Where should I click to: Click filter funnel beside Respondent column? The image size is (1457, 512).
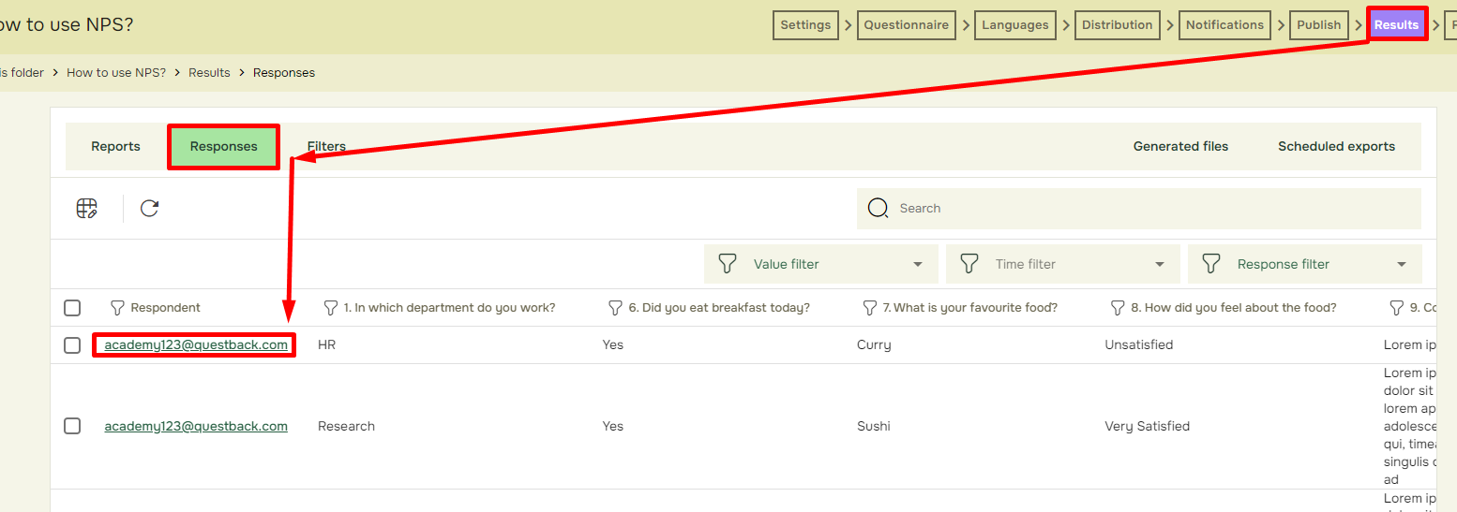[x=117, y=308]
